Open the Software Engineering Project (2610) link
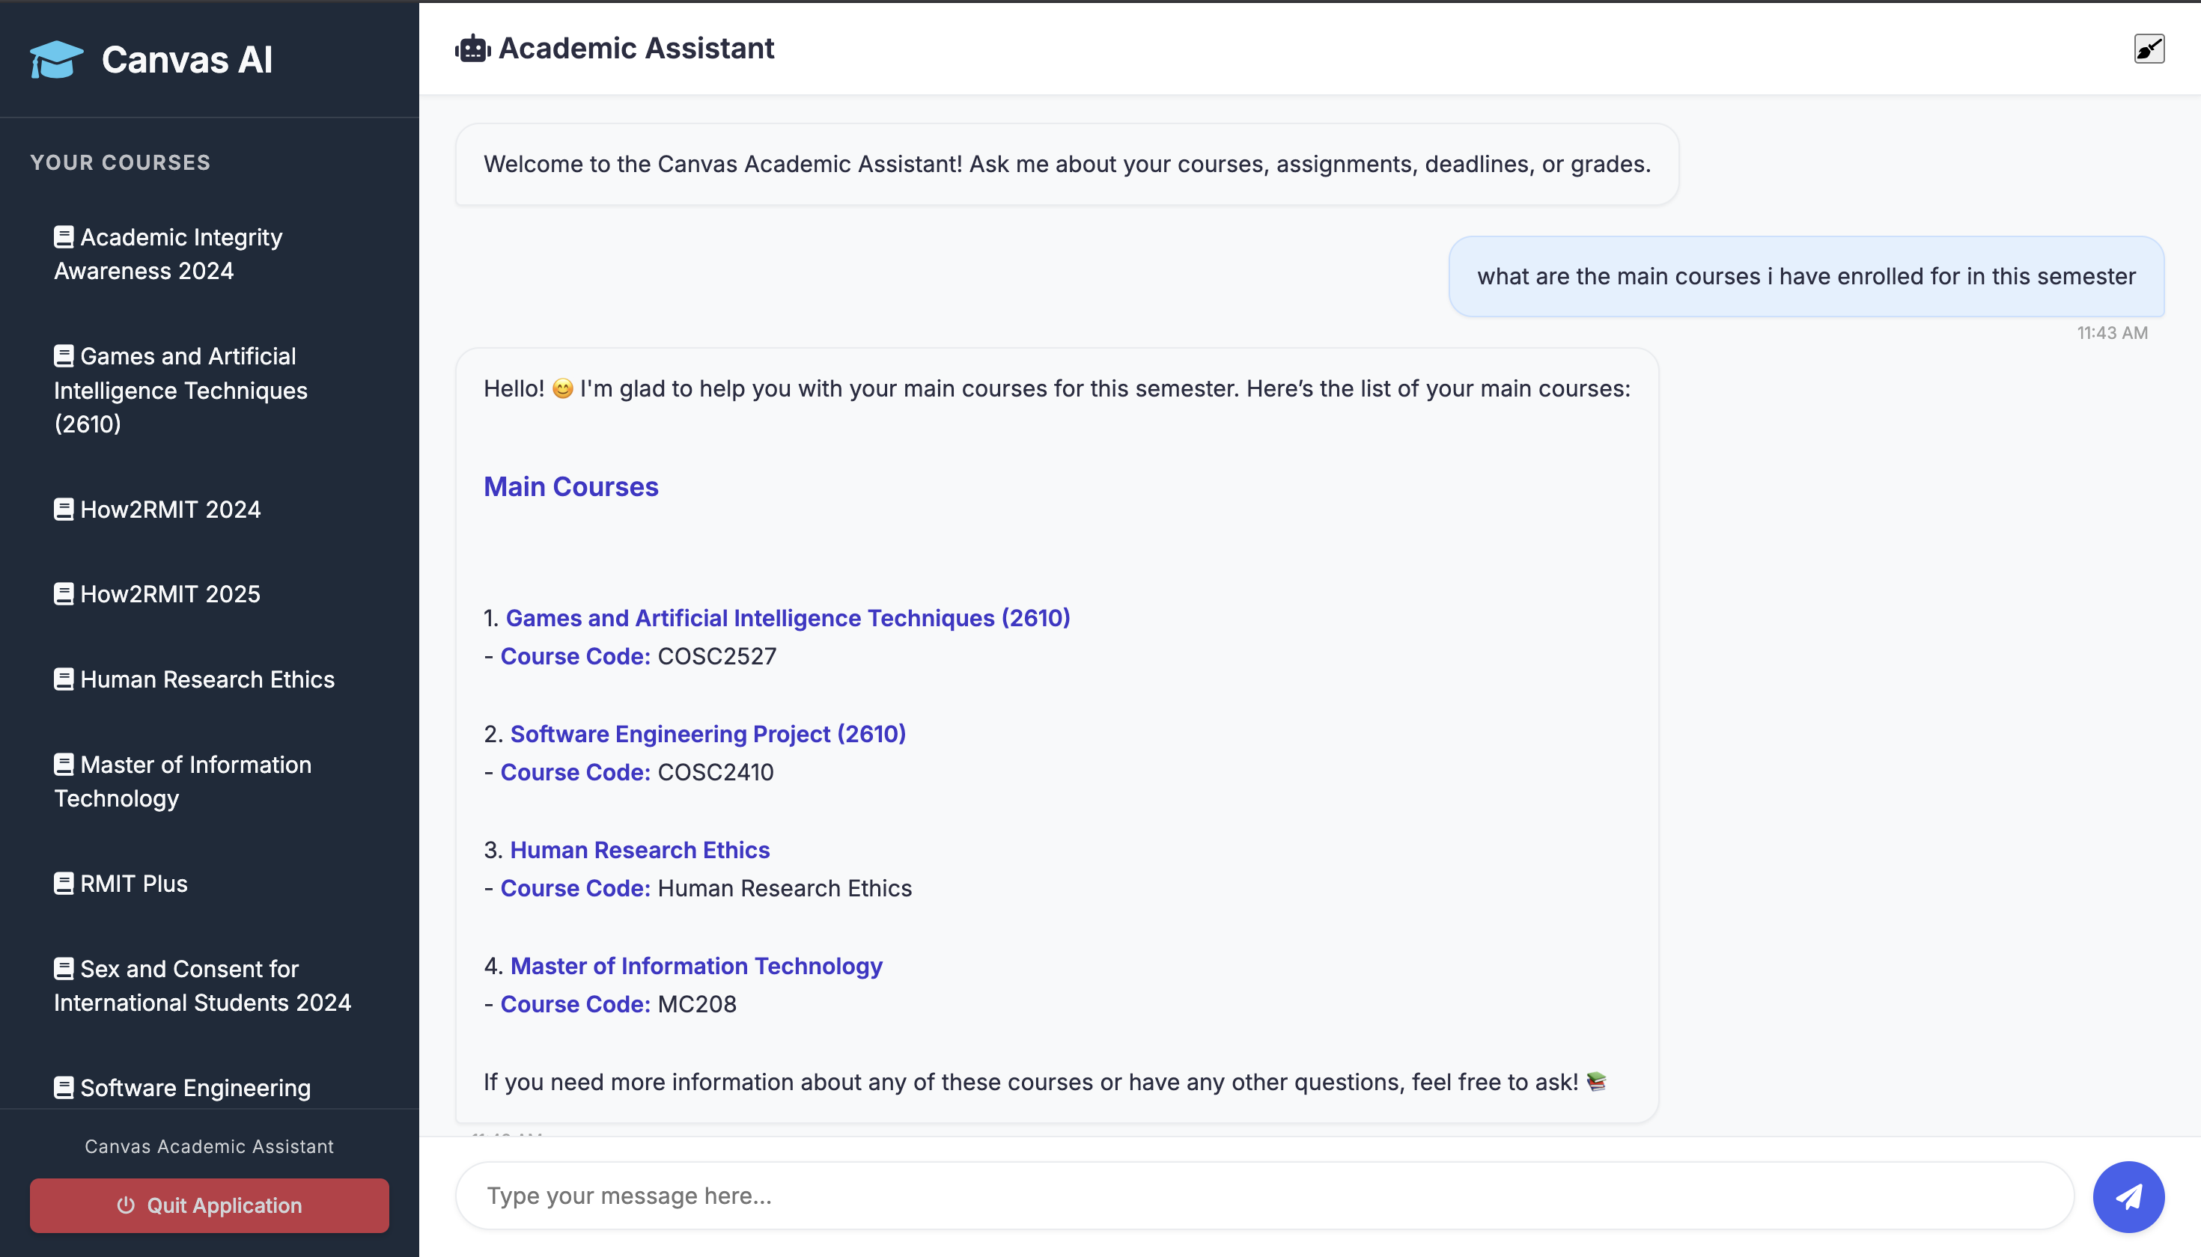Screen dimensions: 2201x1257 tap(707, 734)
